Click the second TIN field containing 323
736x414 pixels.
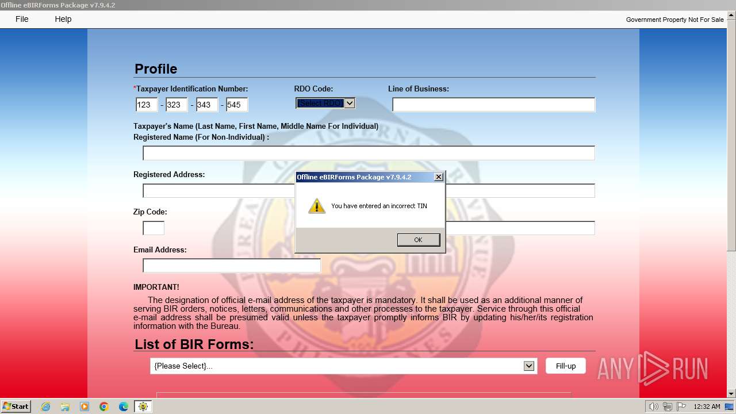pyautogui.click(x=177, y=105)
